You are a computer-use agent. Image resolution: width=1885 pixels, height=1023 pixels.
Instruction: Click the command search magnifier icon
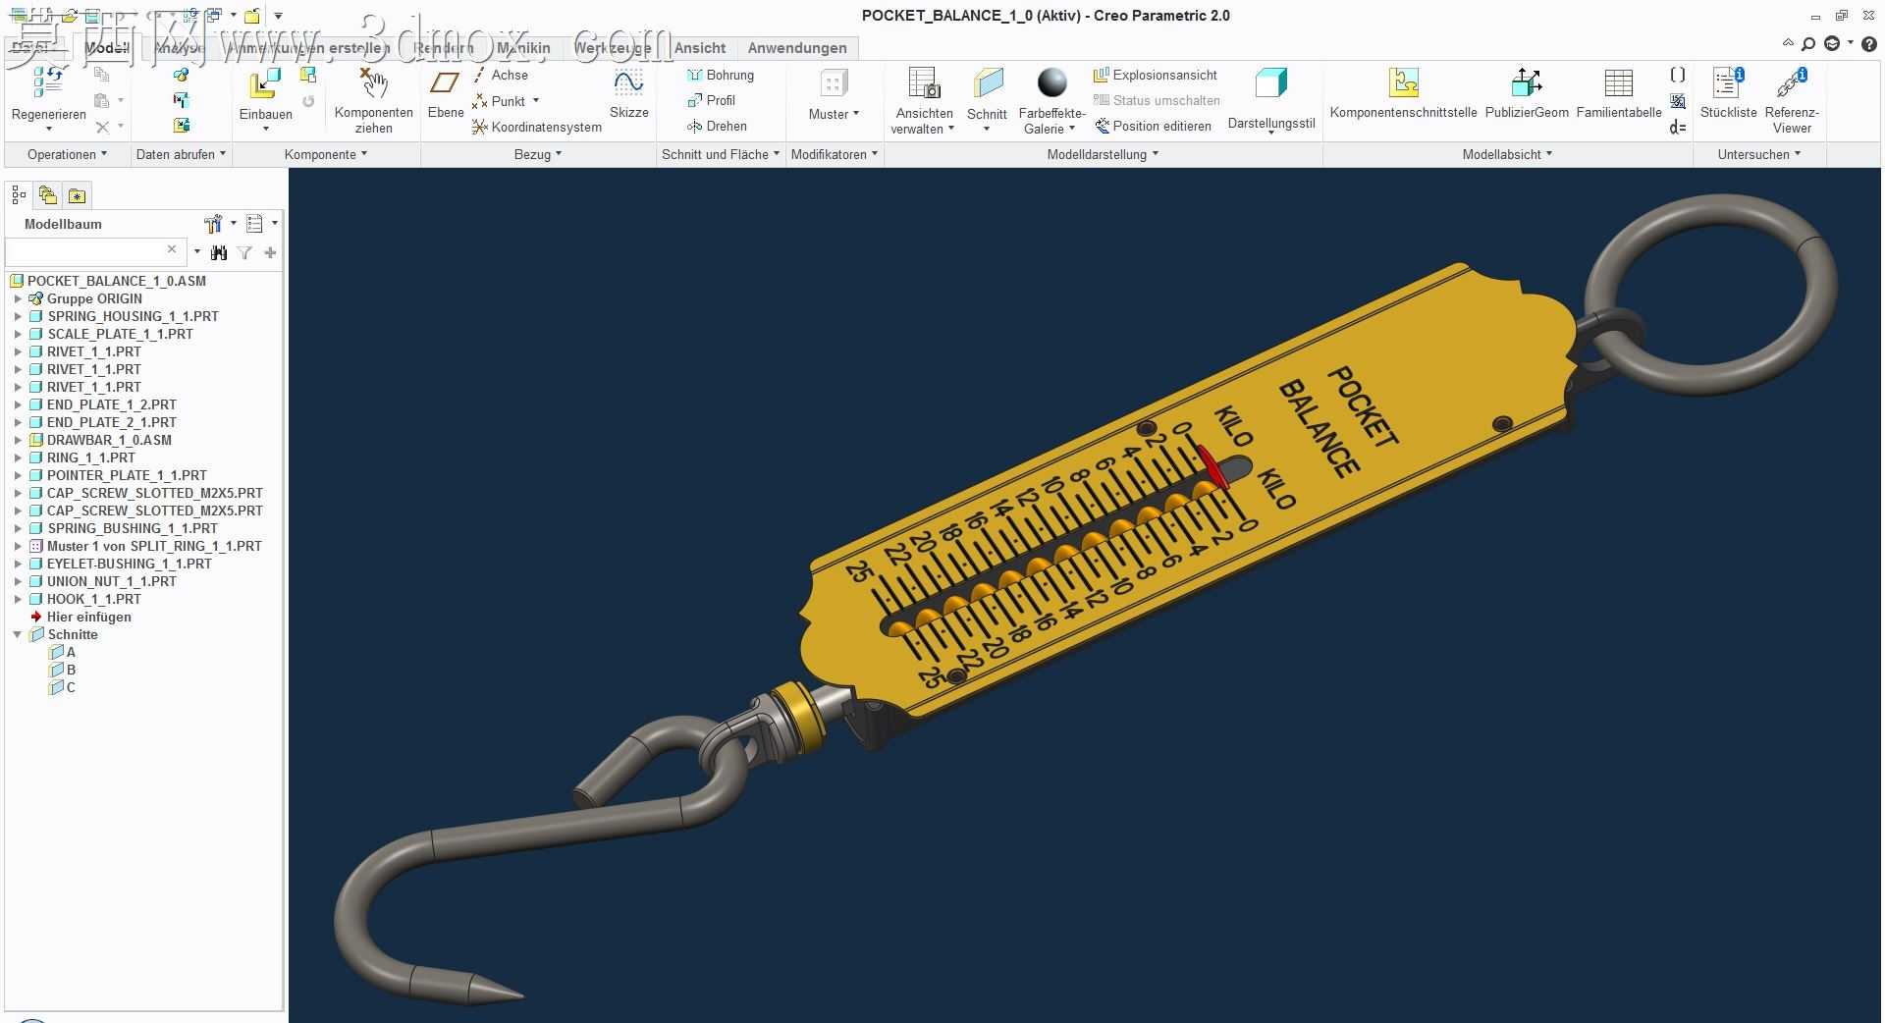pyautogui.click(x=1808, y=44)
